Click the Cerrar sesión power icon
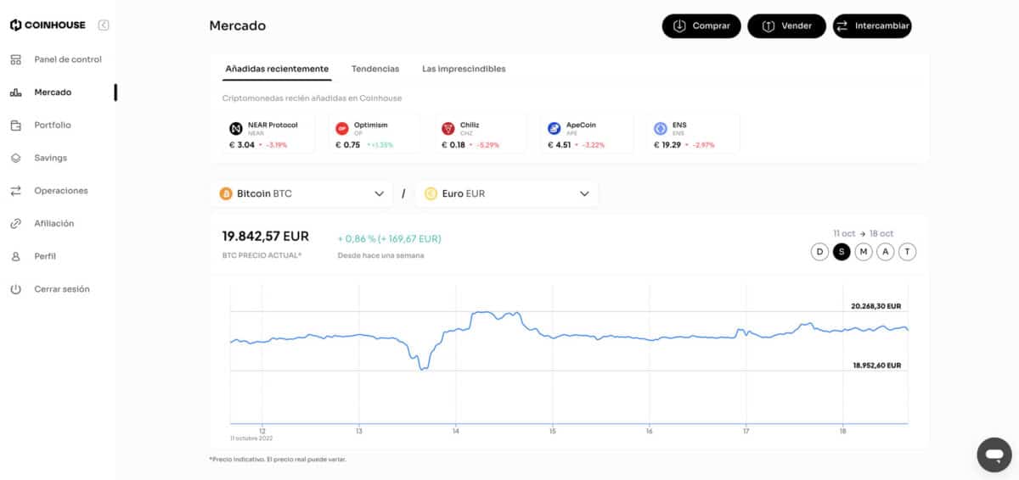Image resolution: width=1019 pixels, height=480 pixels. point(15,289)
